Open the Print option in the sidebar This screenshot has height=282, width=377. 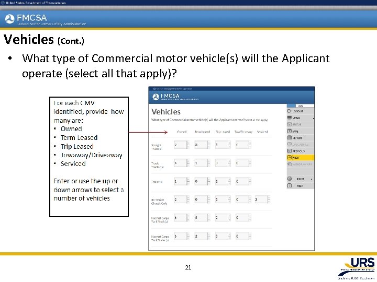pyautogui.click(x=301, y=179)
